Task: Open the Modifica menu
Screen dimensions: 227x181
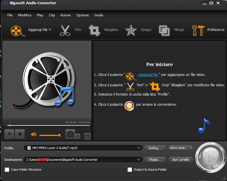Action: click(25, 15)
